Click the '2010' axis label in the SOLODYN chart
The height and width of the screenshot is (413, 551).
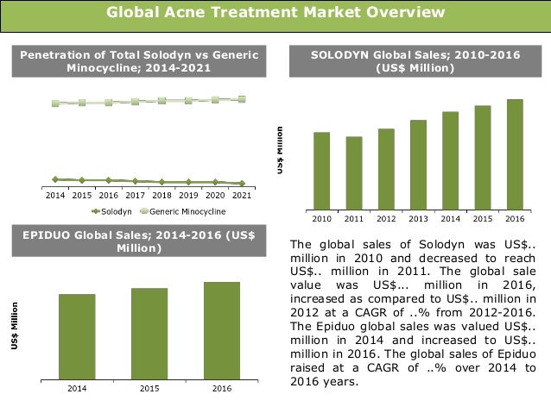pos(321,219)
